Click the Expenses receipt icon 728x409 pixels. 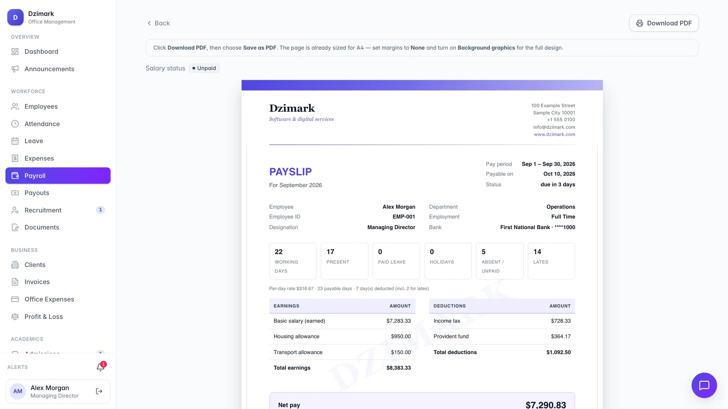tap(15, 158)
